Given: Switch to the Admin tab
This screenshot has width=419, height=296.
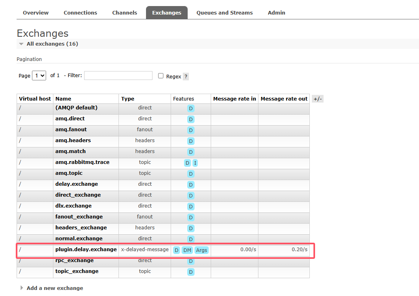Looking at the screenshot, I should click(276, 13).
